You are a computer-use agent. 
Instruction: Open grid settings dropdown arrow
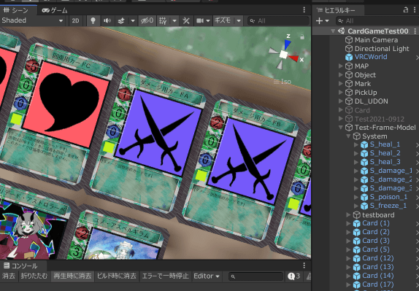coord(174,20)
